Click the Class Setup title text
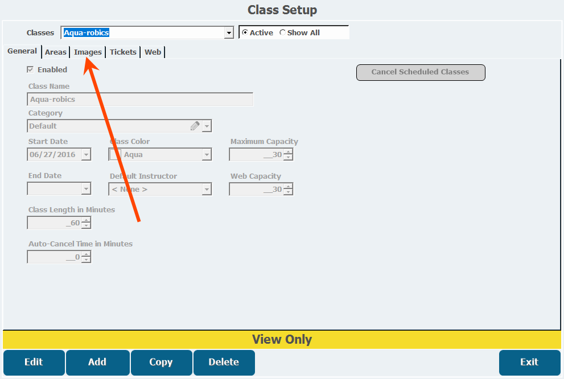Image resolution: width=564 pixels, height=379 pixels. point(282,10)
